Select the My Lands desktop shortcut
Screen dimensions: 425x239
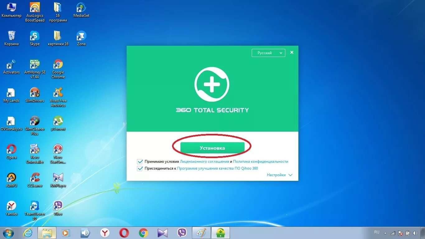coord(12,95)
